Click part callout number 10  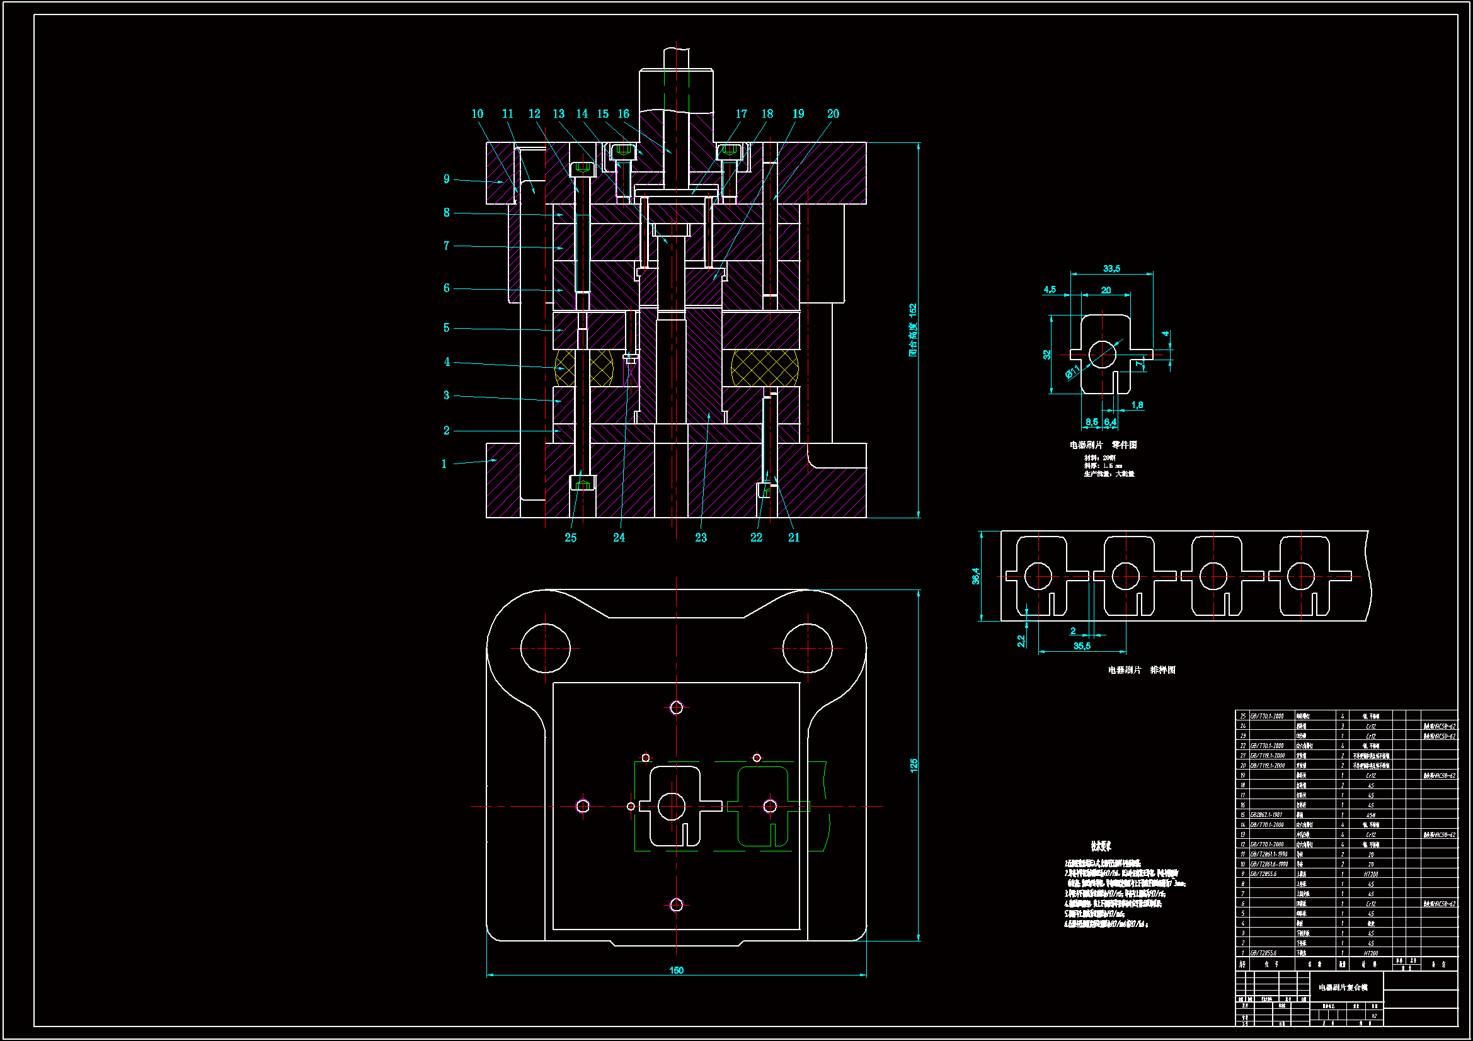point(477,114)
